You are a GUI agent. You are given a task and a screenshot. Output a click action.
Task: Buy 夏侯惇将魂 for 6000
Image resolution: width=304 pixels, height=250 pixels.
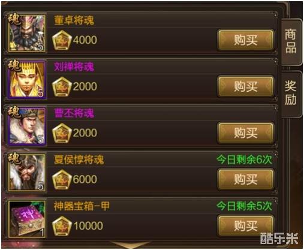pyautogui.click(x=246, y=179)
